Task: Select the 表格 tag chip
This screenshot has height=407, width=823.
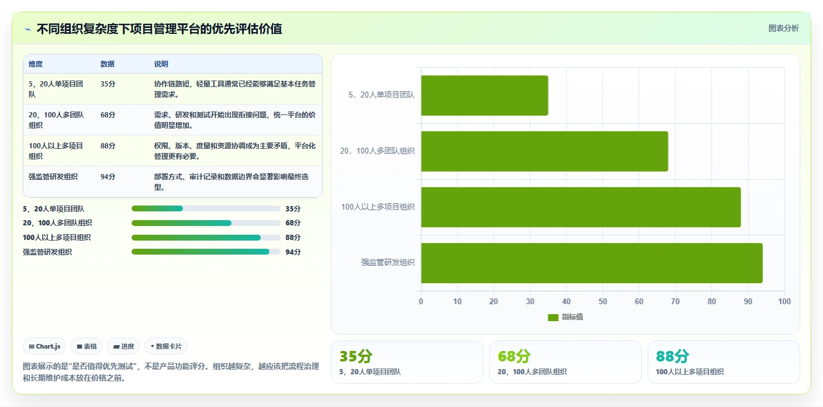Action: (87, 346)
